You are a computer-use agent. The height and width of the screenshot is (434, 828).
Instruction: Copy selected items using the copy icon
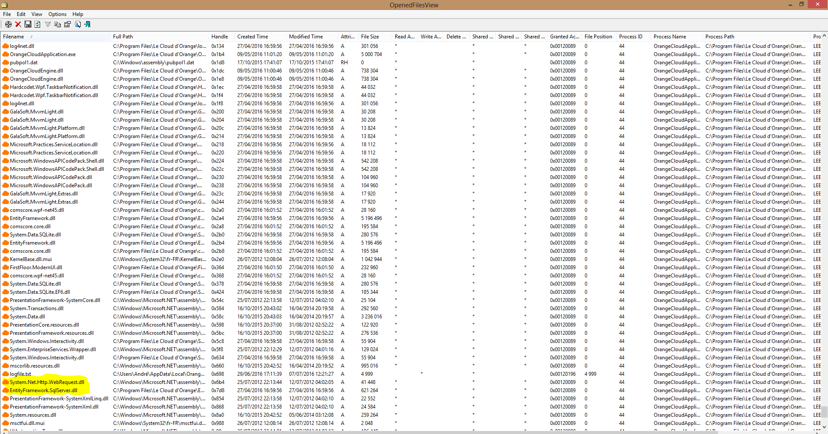point(58,24)
